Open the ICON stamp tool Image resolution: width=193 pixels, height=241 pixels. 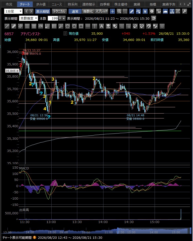point(108,26)
